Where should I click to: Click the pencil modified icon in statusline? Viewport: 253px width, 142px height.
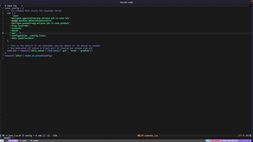20,136
